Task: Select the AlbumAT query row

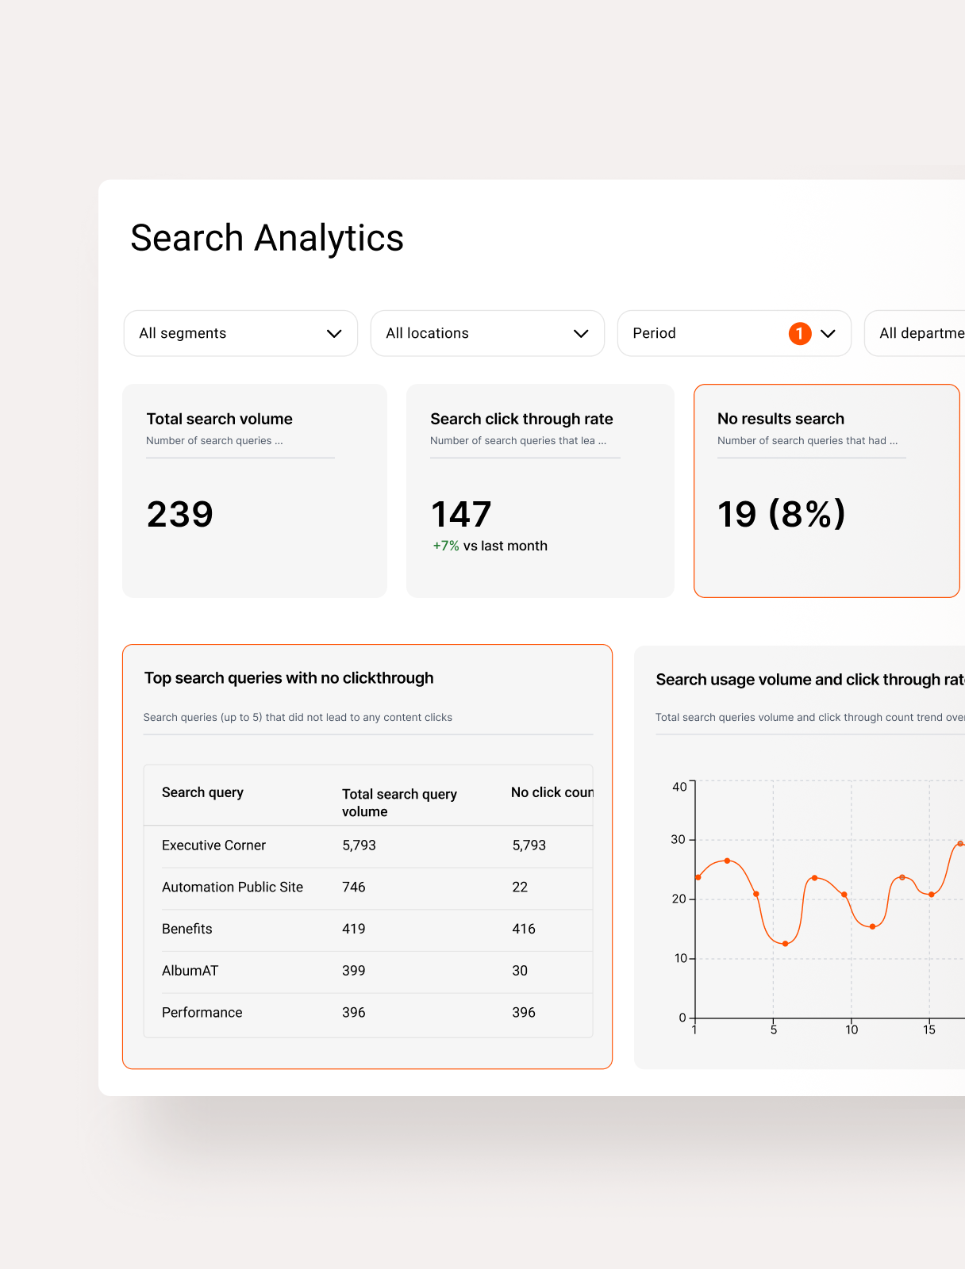Action: pyautogui.click(x=368, y=971)
